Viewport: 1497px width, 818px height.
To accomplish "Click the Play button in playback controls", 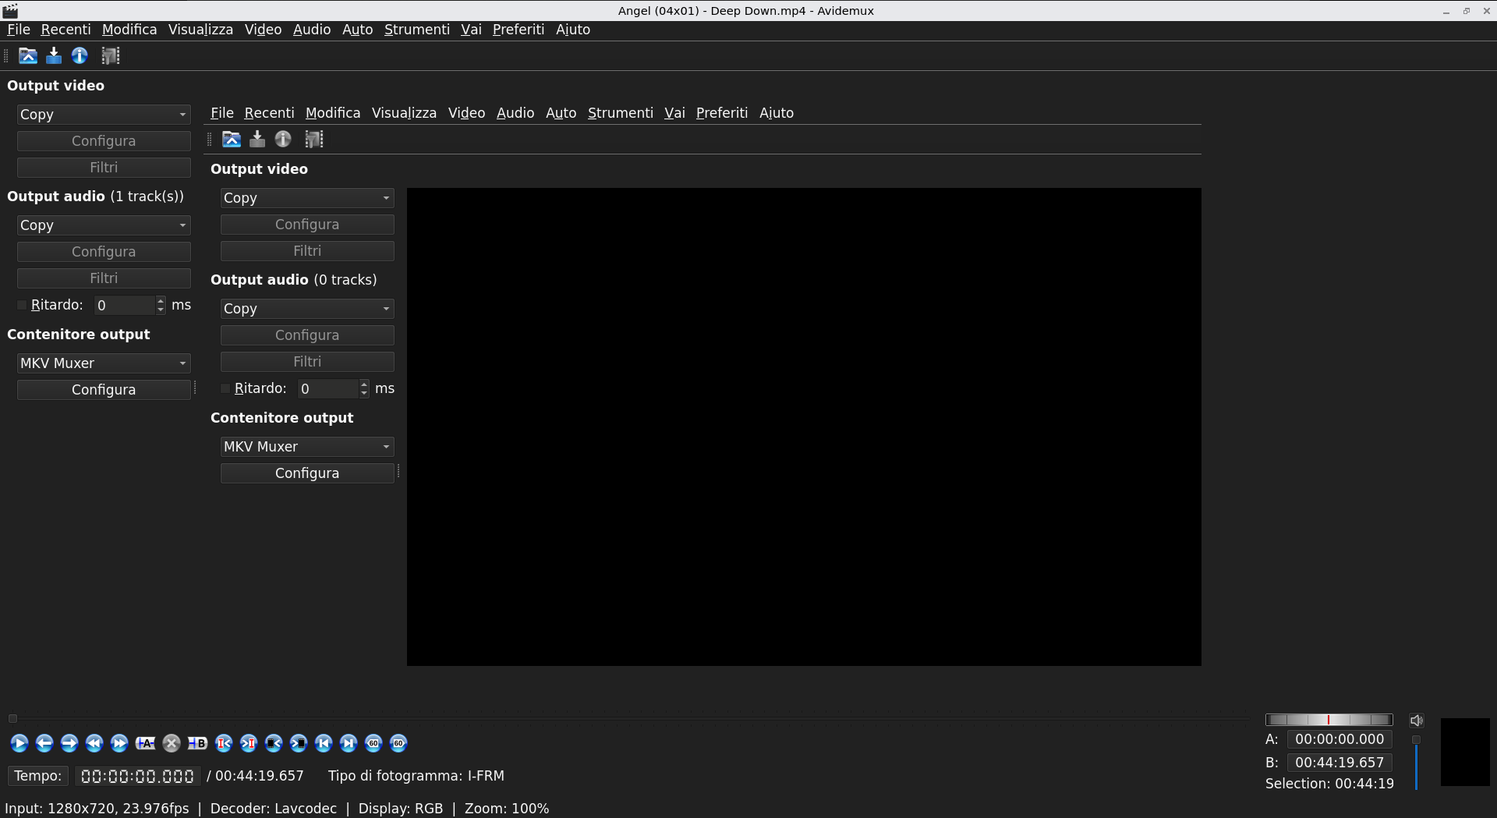I will click(19, 743).
